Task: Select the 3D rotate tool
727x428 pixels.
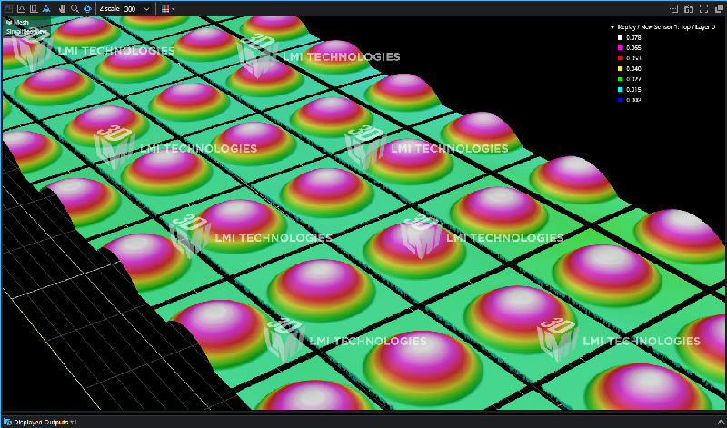Action: 87,9
